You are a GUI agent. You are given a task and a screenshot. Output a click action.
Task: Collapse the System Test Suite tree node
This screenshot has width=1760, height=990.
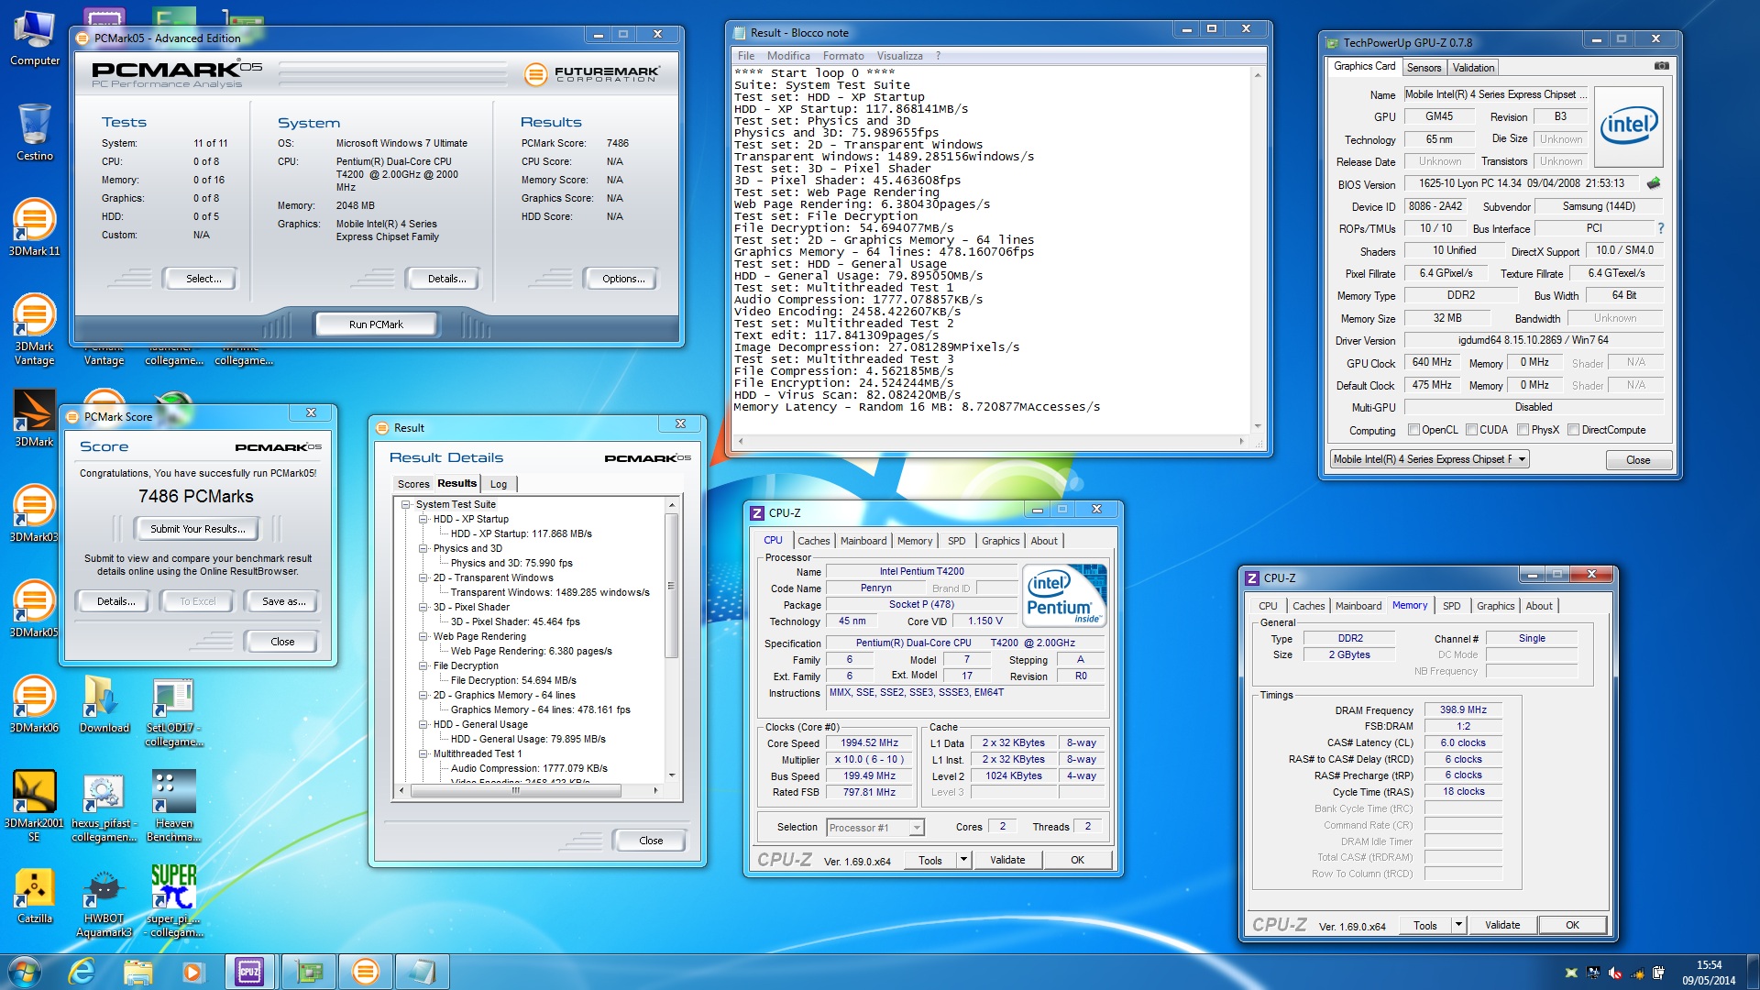point(406,504)
